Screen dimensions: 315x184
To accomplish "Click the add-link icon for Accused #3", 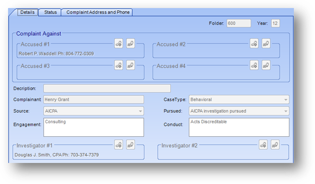I will coord(119,65).
